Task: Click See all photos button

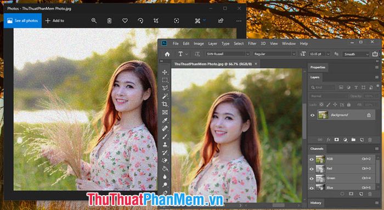Action: [x=22, y=20]
